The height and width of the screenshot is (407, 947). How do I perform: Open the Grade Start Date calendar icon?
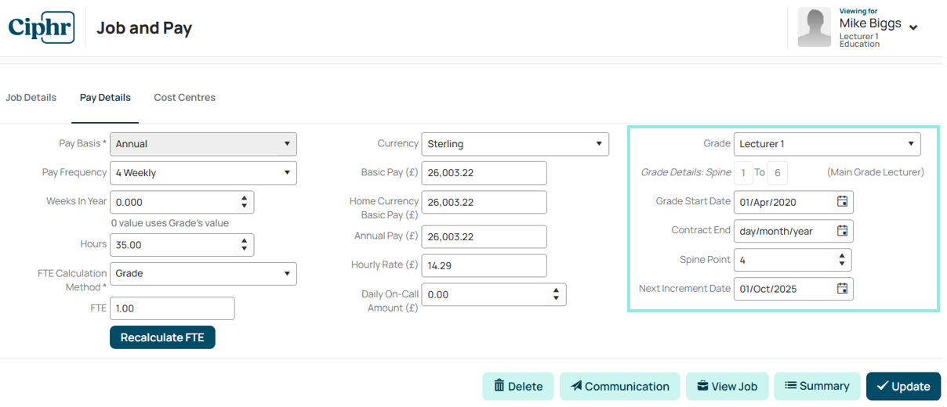click(842, 202)
